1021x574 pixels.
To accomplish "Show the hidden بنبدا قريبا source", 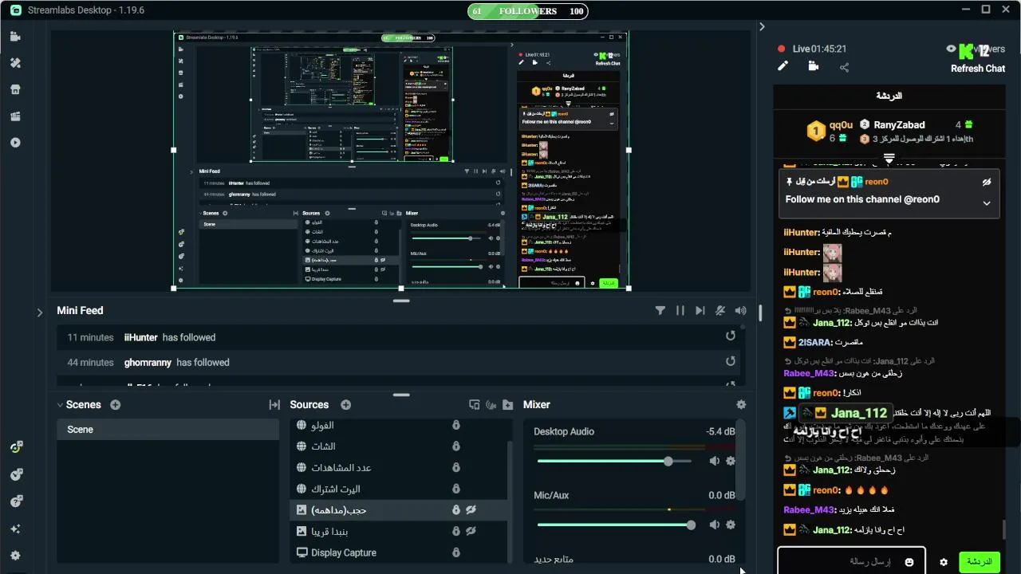I will (471, 531).
